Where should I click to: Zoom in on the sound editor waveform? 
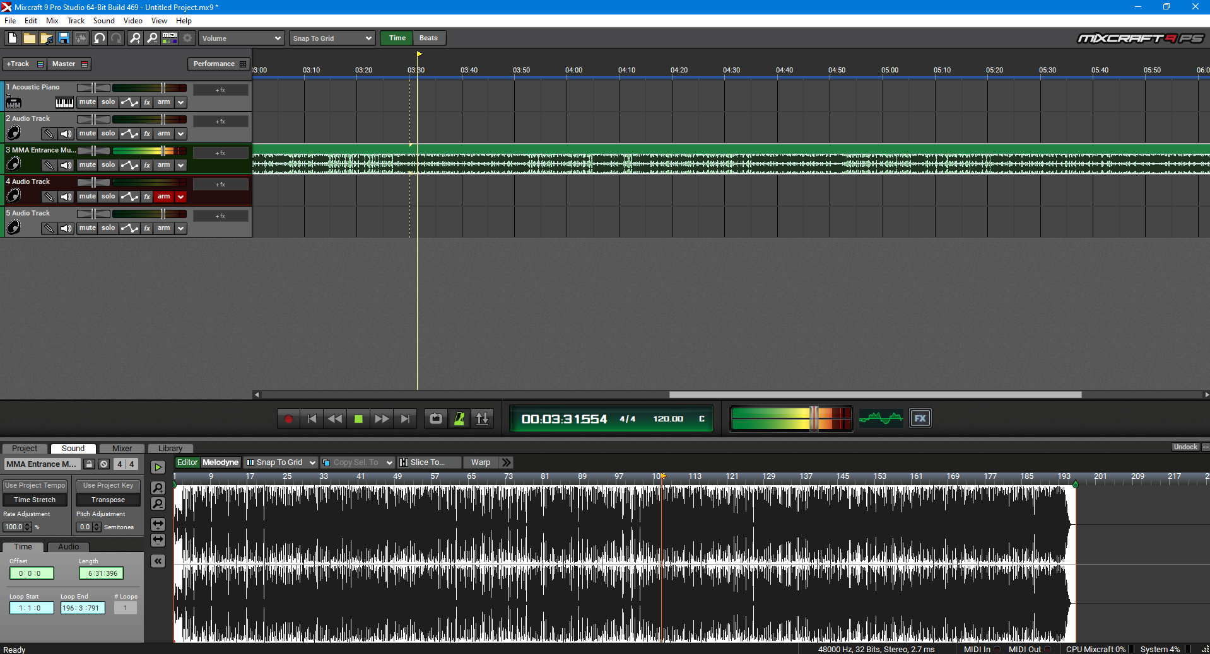pyautogui.click(x=158, y=488)
